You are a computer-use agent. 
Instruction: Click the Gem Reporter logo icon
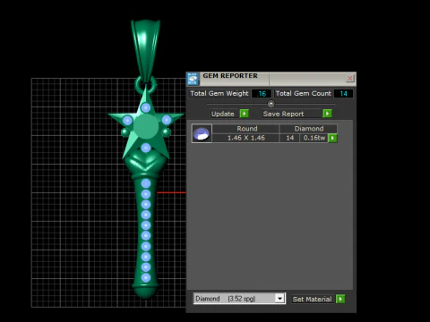(x=193, y=79)
